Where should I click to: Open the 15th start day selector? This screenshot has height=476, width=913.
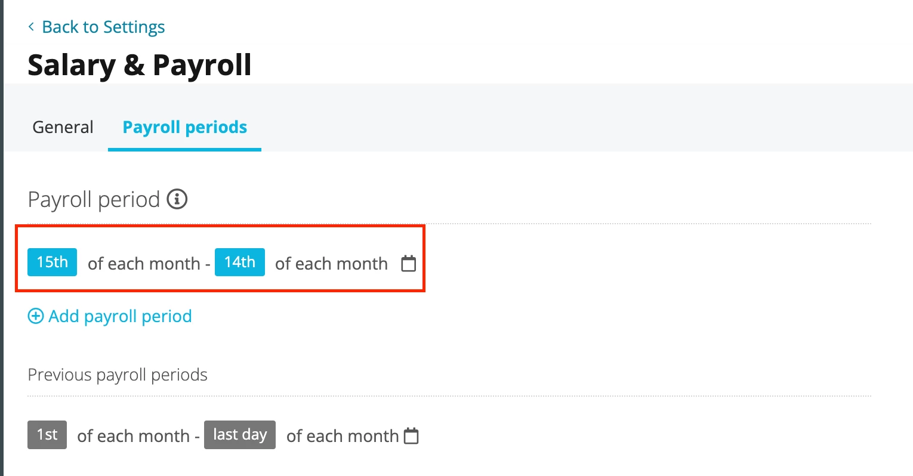click(53, 262)
